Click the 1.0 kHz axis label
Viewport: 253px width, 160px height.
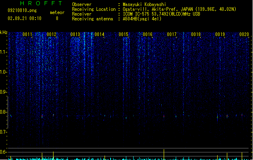(x=3, y=72)
